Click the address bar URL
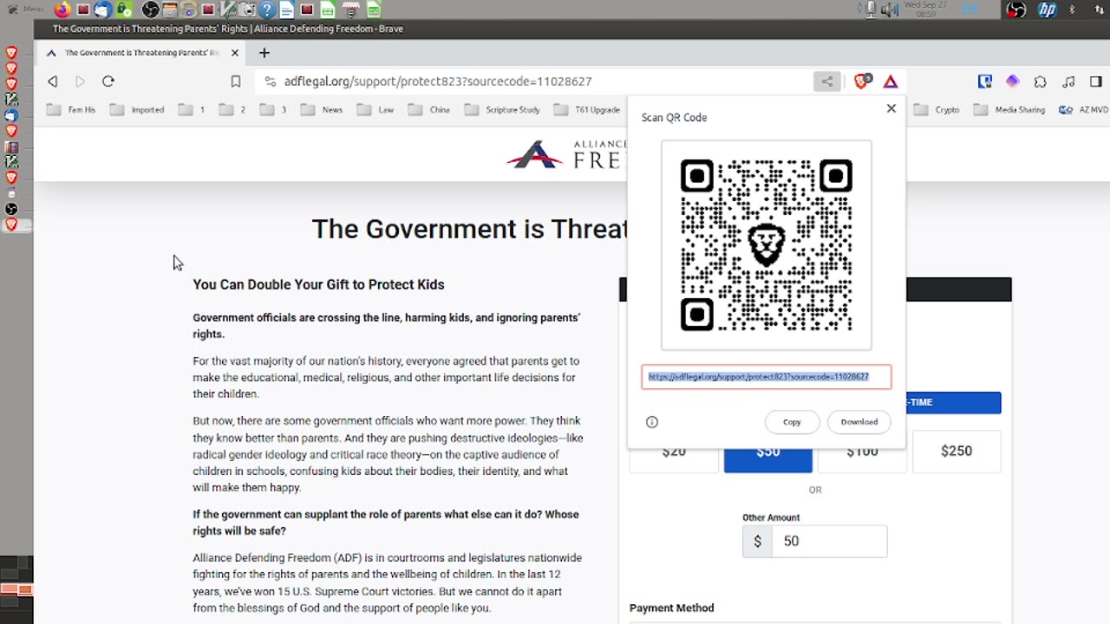Screen dimensions: 1110x624 click(x=438, y=81)
